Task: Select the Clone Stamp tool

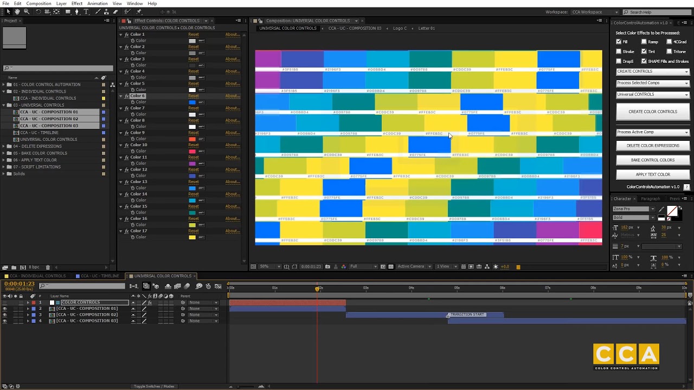Action: (106, 12)
